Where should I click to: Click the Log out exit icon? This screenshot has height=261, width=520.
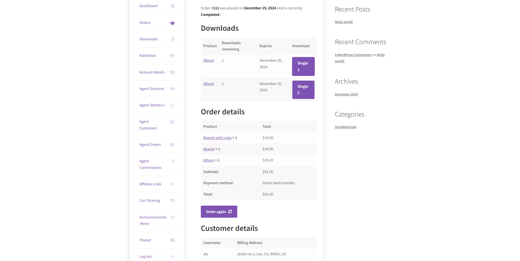[173, 257]
